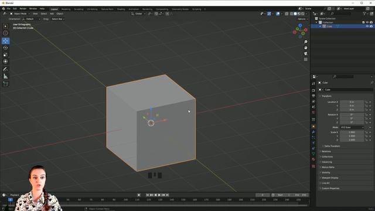Expand the Delta Transform panel
The height and width of the screenshot is (211, 375).
tap(332, 146)
